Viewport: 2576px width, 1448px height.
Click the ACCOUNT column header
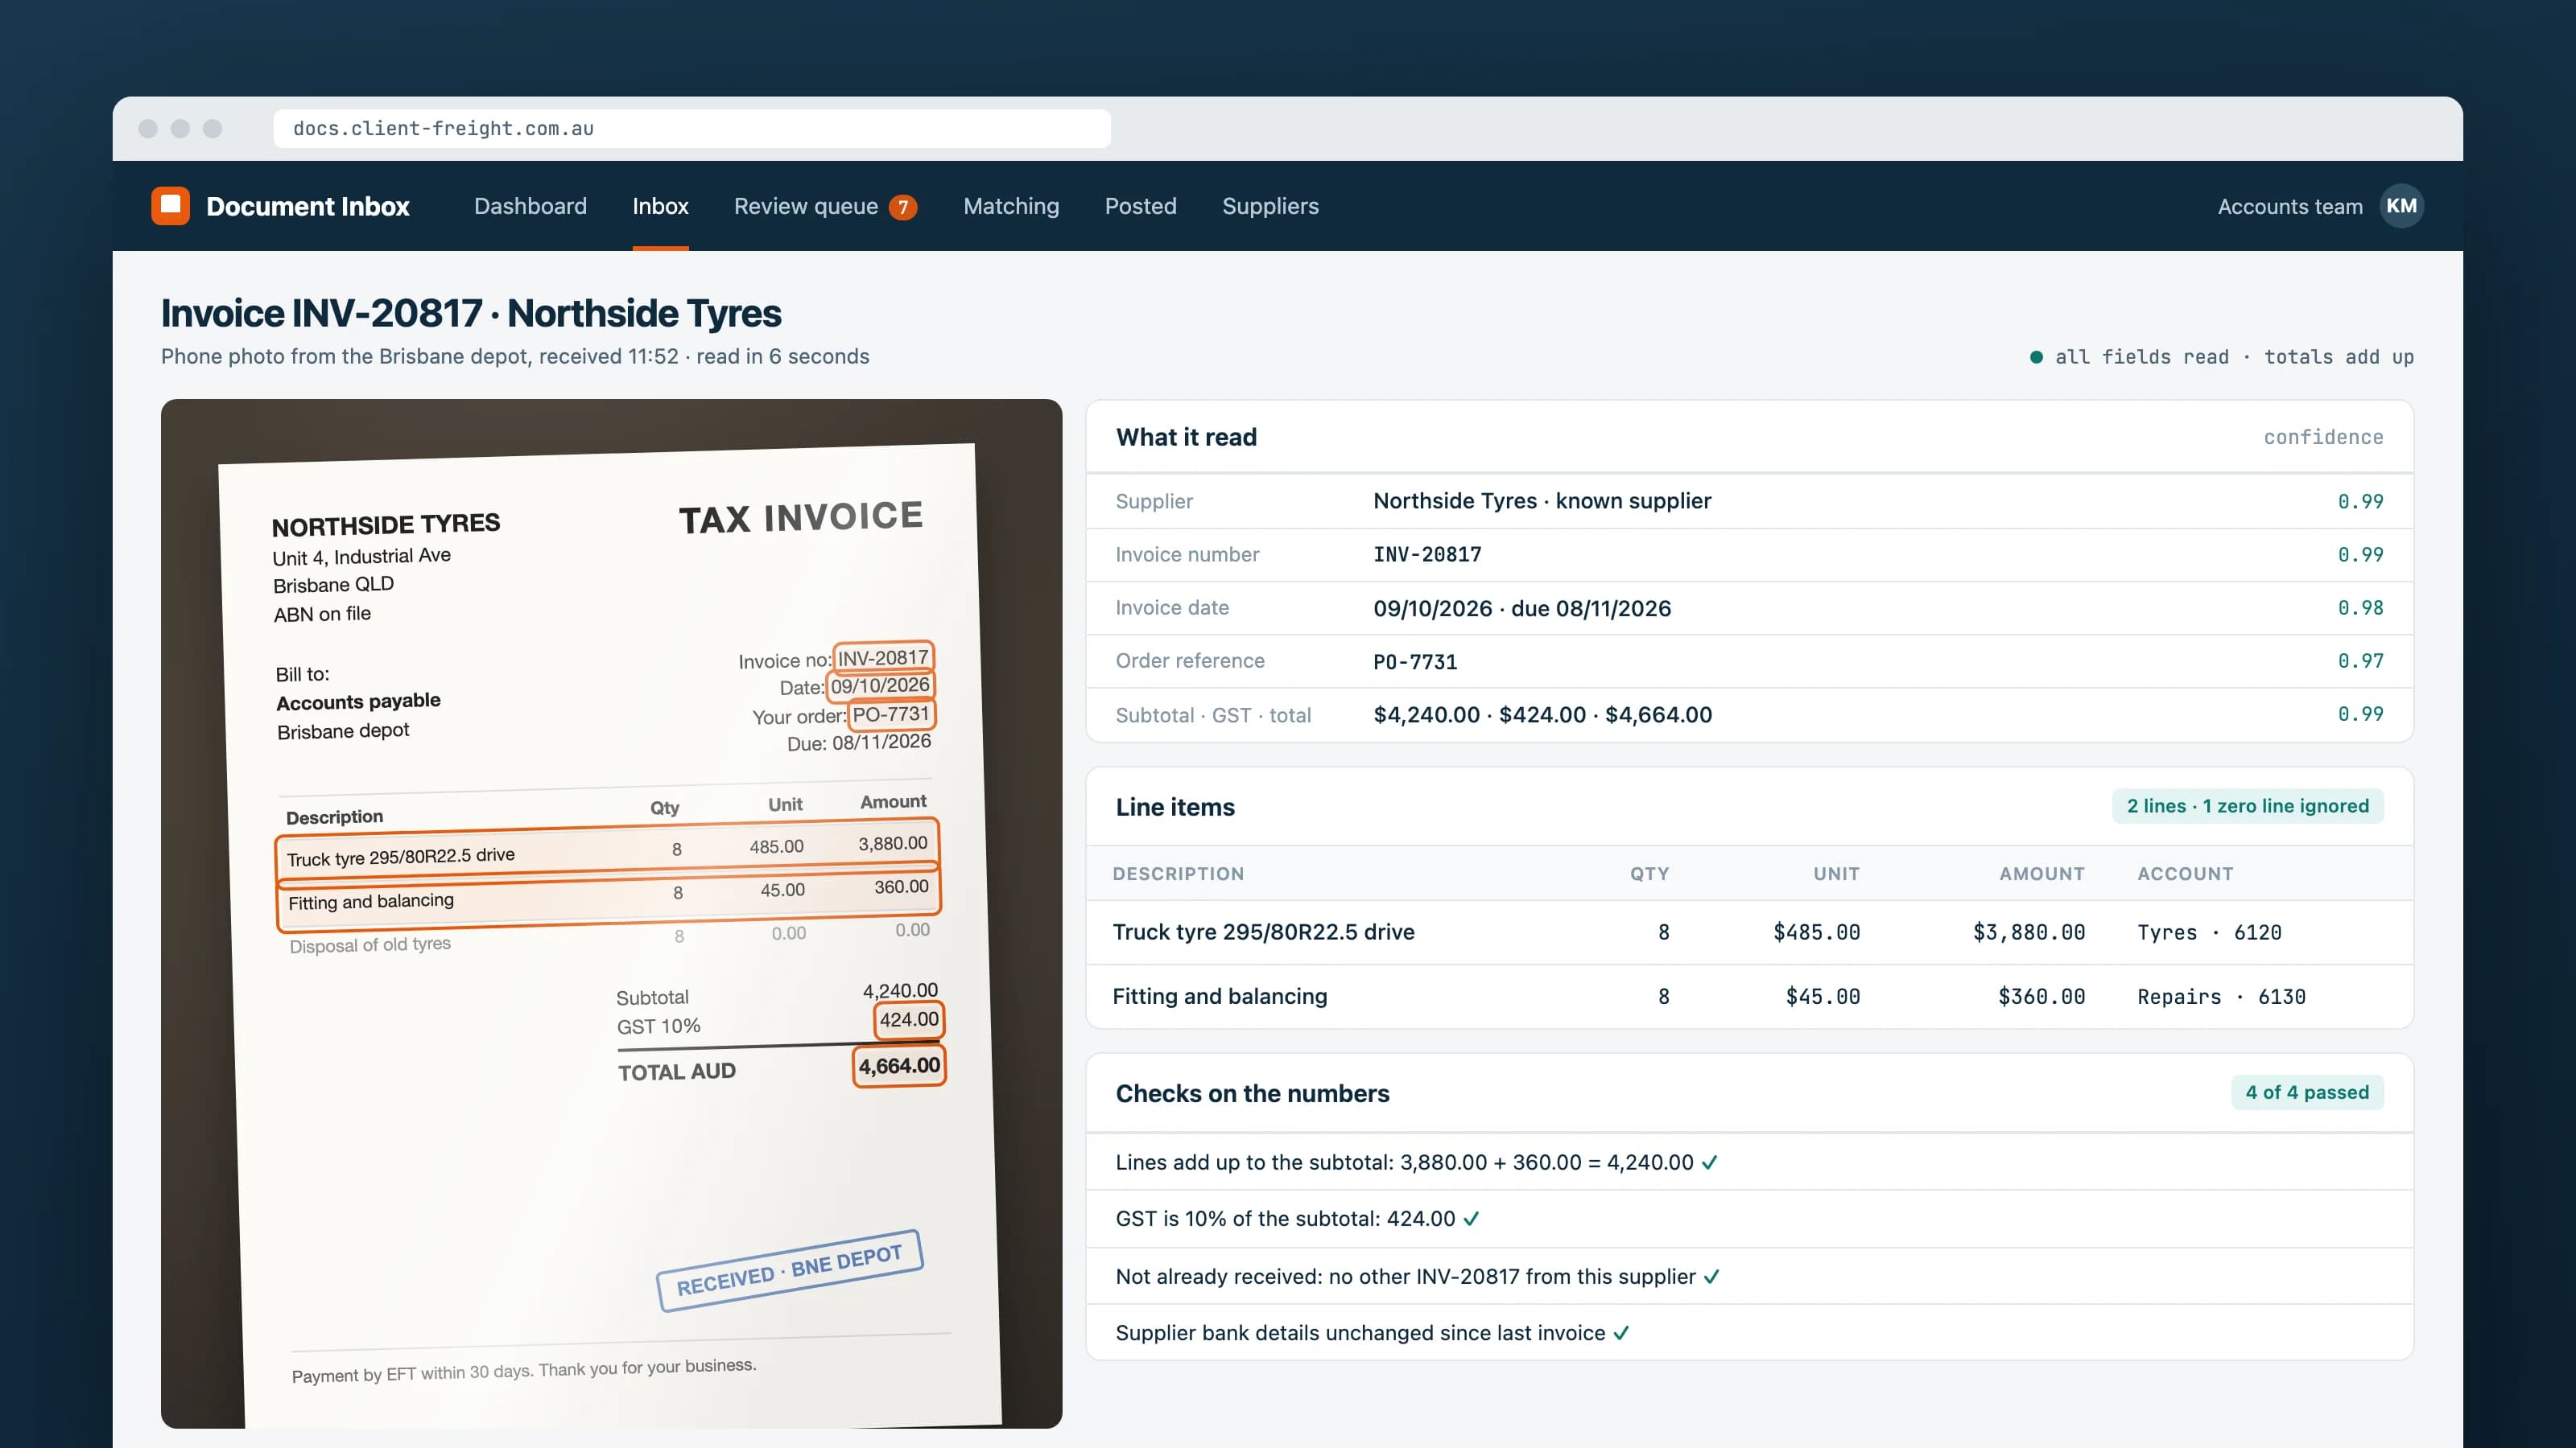click(x=2185, y=874)
